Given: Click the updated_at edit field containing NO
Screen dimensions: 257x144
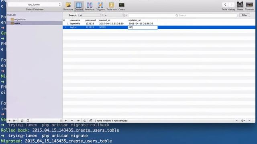Looking at the screenshot, I should (143, 27).
